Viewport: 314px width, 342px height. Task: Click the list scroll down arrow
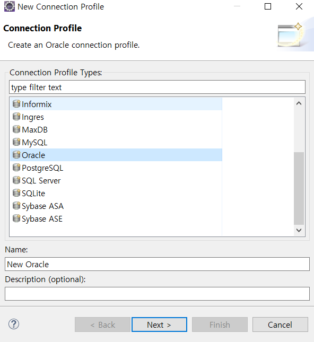tap(299, 230)
